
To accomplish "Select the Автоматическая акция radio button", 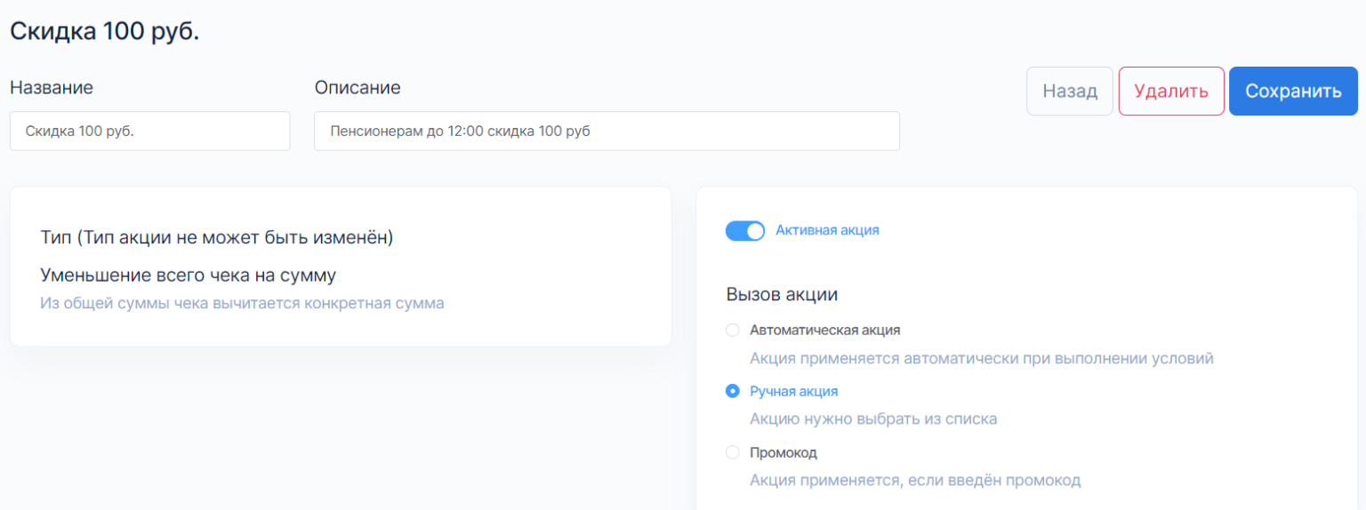I will (x=733, y=331).
